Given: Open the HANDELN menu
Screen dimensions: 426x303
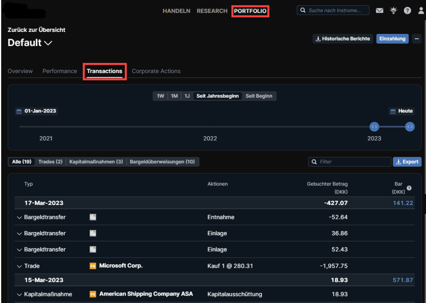Looking at the screenshot, I should [176, 11].
